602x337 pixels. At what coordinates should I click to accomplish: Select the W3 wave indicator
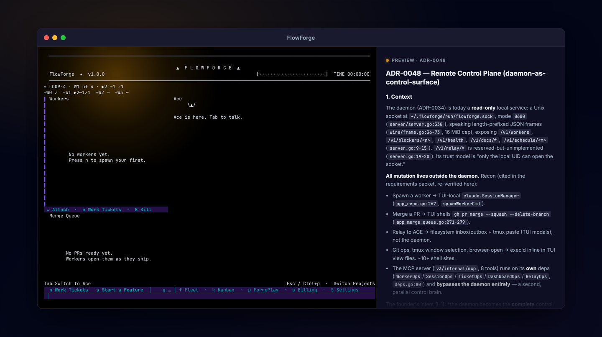click(122, 92)
